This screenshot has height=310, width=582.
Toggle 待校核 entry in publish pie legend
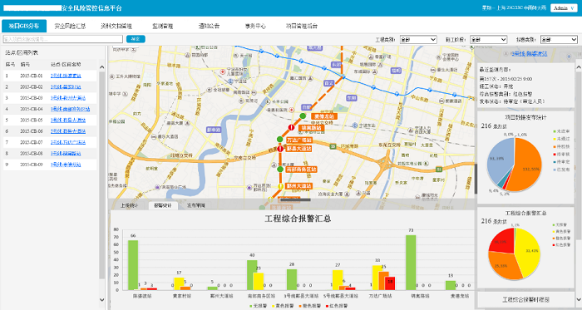[561, 146]
